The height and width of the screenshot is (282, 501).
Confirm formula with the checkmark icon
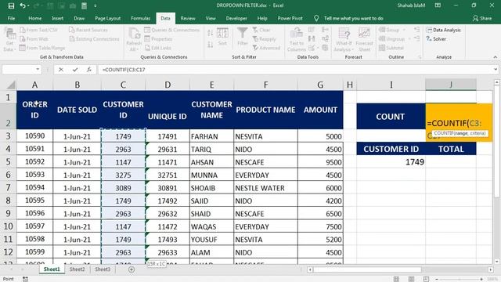[x=75, y=70]
